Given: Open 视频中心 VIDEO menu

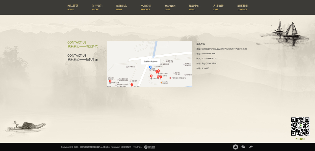Looking at the screenshot, I should coord(194,7).
